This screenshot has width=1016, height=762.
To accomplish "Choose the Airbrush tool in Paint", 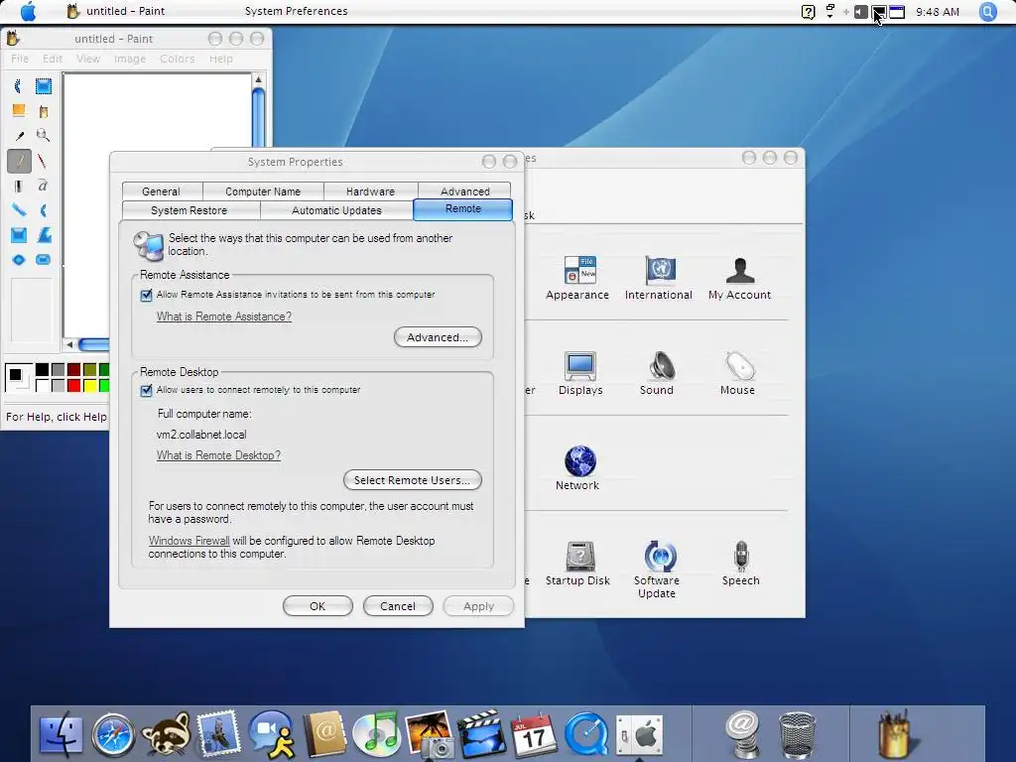I will pyautogui.click(x=18, y=186).
